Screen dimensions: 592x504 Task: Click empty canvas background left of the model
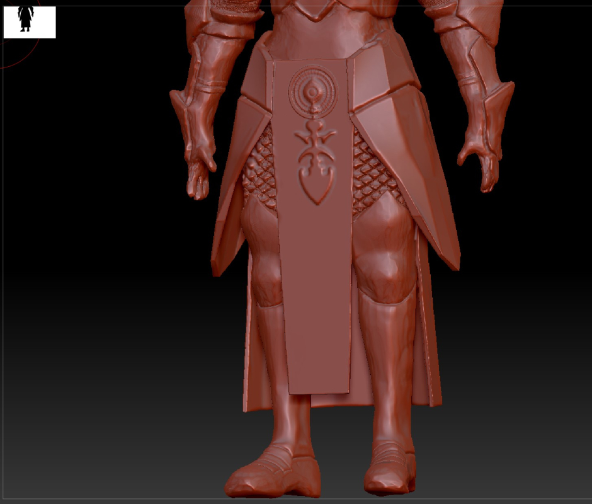click(x=94, y=252)
